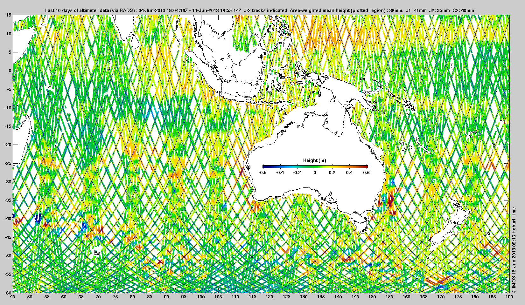Click longitude axis label 135
This screenshot has height=305, width=525.
[321, 297]
